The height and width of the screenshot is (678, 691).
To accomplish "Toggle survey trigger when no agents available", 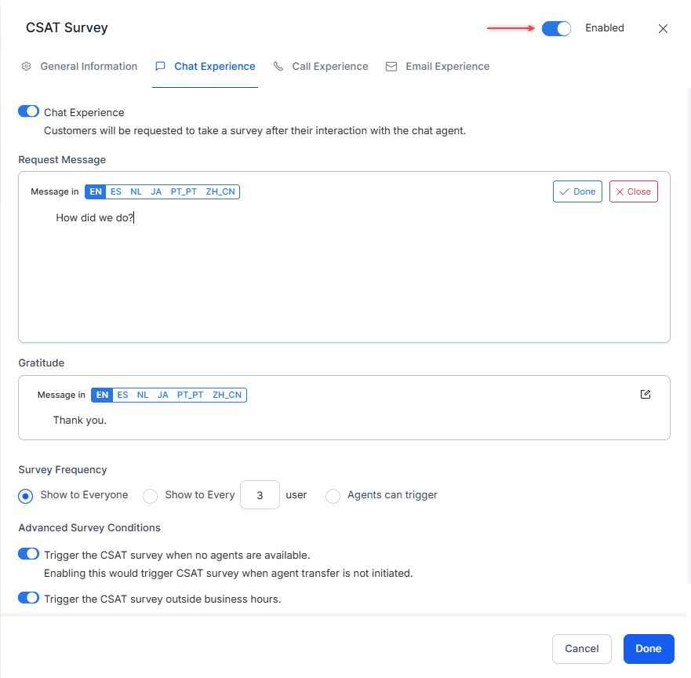I will 28,555.
